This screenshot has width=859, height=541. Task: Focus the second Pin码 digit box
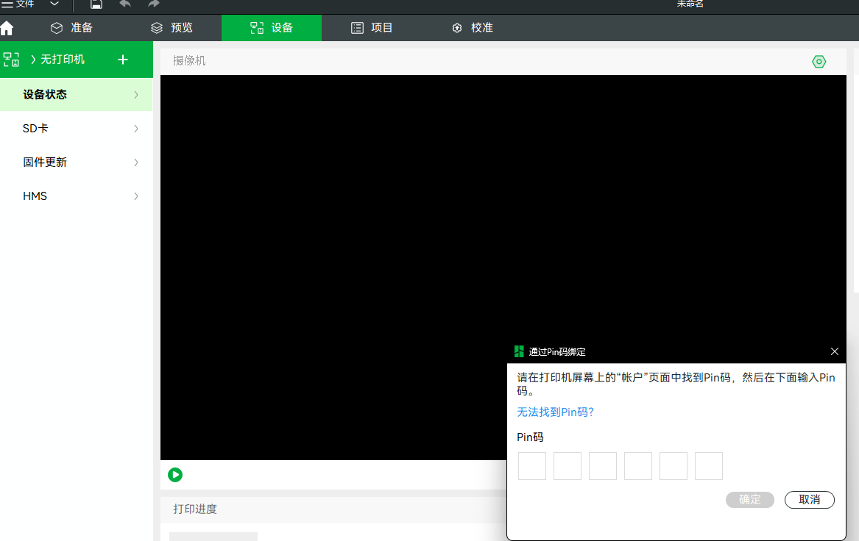568,466
